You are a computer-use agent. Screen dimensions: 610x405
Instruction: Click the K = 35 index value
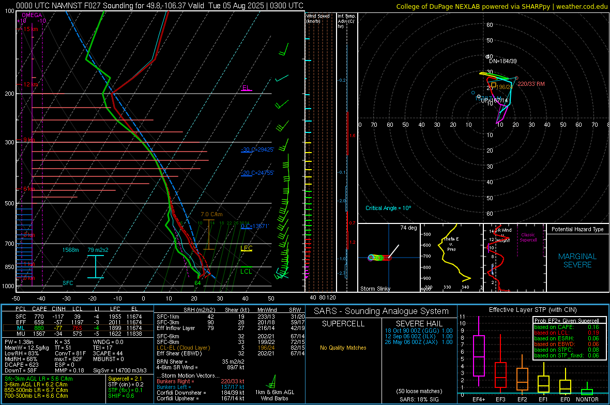point(63,342)
